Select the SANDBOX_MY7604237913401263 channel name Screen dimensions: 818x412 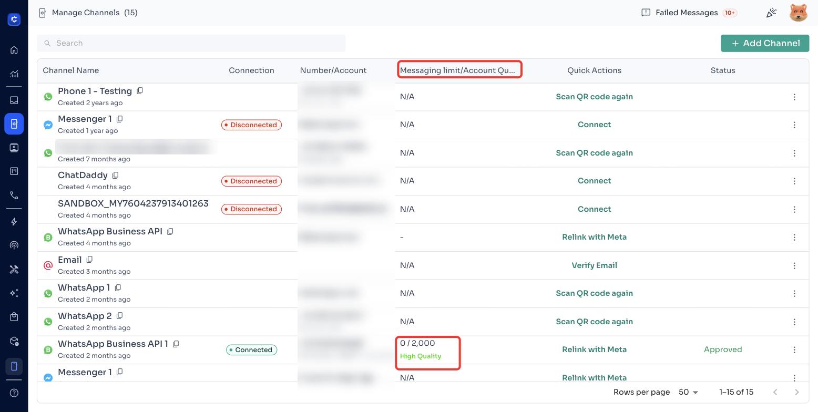(x=133, y=203)
